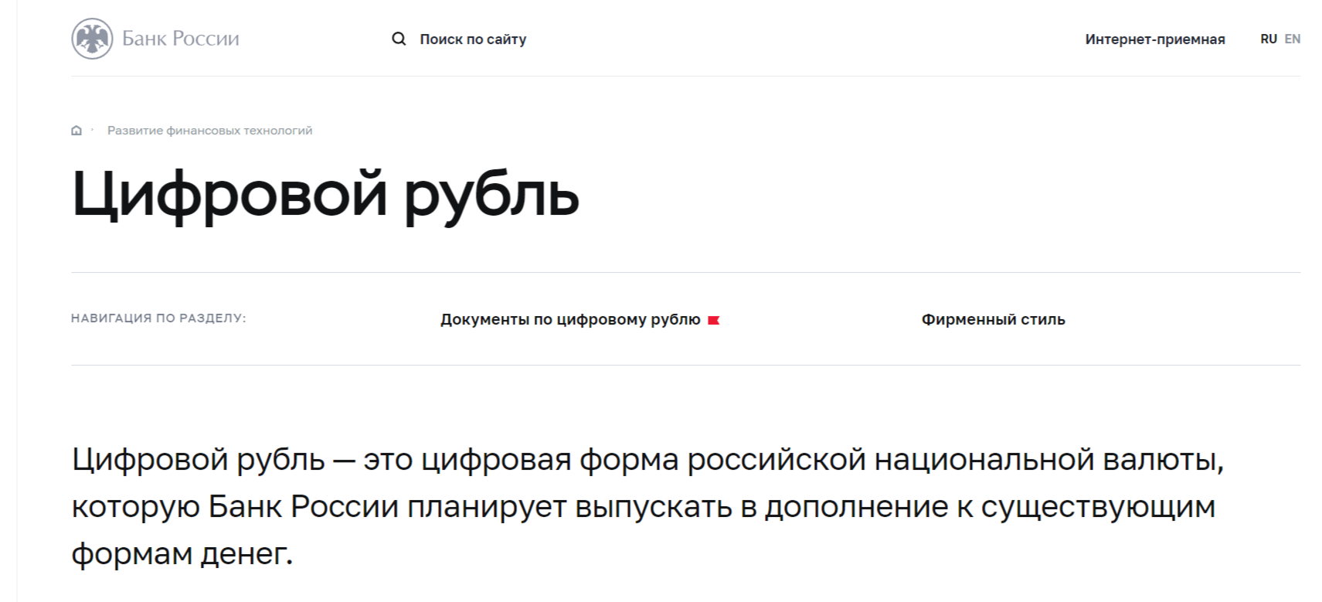Open Документы по цифровому рублю section
Viewport: 1322px width, 602px height.
pos(570,319)
